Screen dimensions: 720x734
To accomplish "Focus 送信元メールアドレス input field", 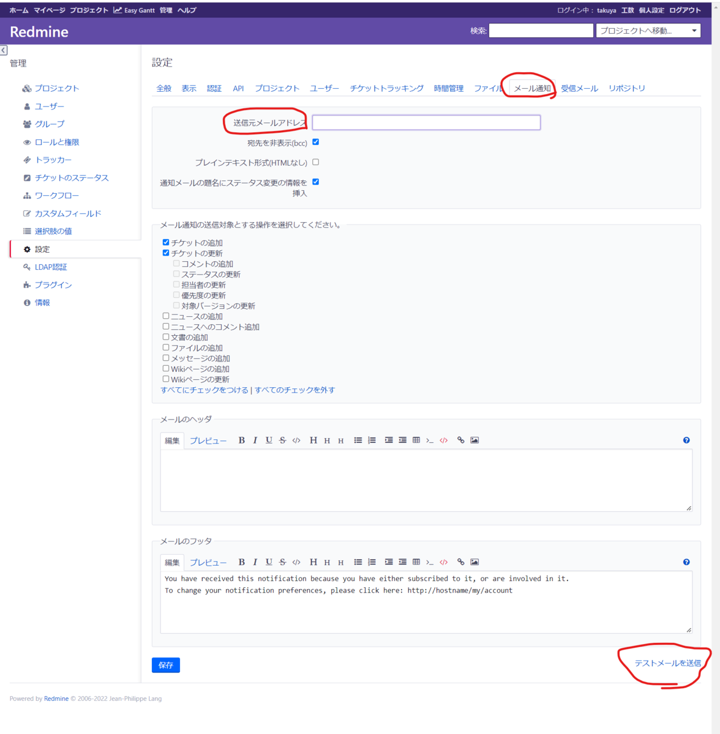I will tap(427, 122).
